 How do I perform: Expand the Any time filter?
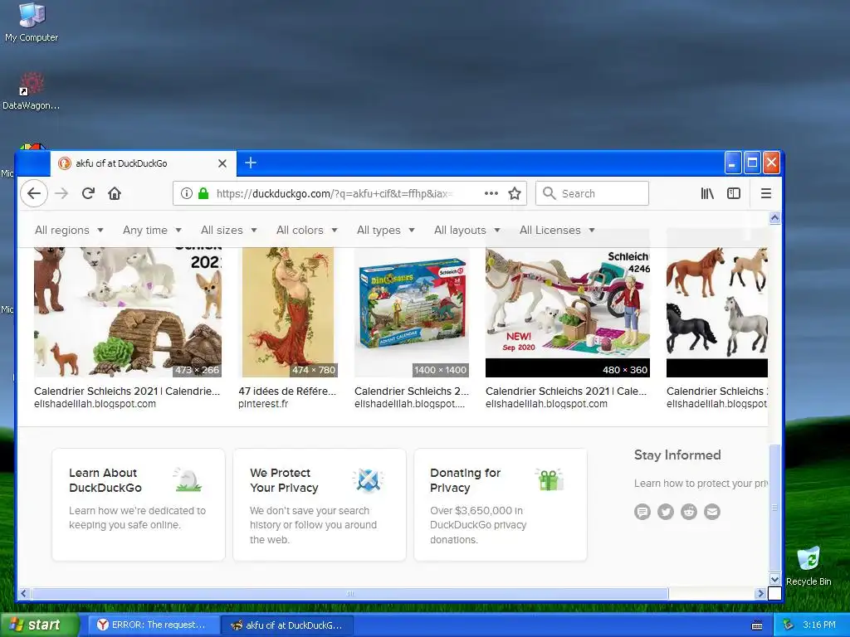click(x=152, y=231)
